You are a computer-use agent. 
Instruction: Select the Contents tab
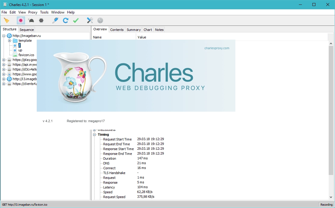pos(117,30)
